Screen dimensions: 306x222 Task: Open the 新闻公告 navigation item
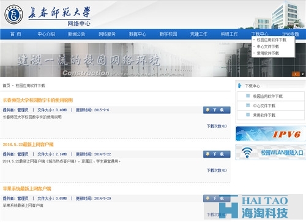[x=76, y=34]
